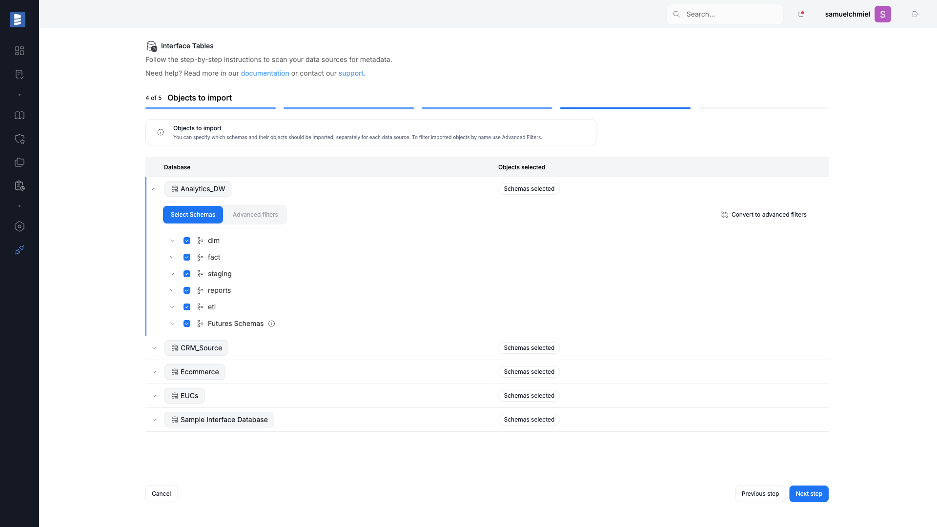
Task: Focus the Search input field
Action: (725, 14)
